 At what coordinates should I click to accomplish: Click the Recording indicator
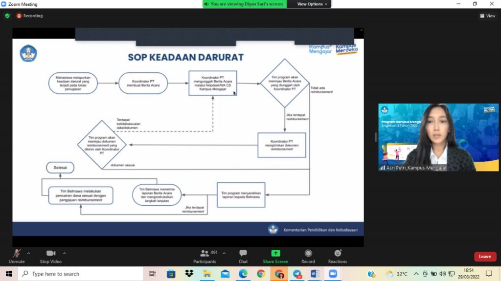[x=30, y=16]
